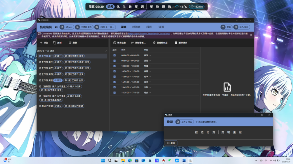The height and width of the screenshot is (164, 293).
Task: Open the 数学 subject dropdown
Action: [147, 55]
